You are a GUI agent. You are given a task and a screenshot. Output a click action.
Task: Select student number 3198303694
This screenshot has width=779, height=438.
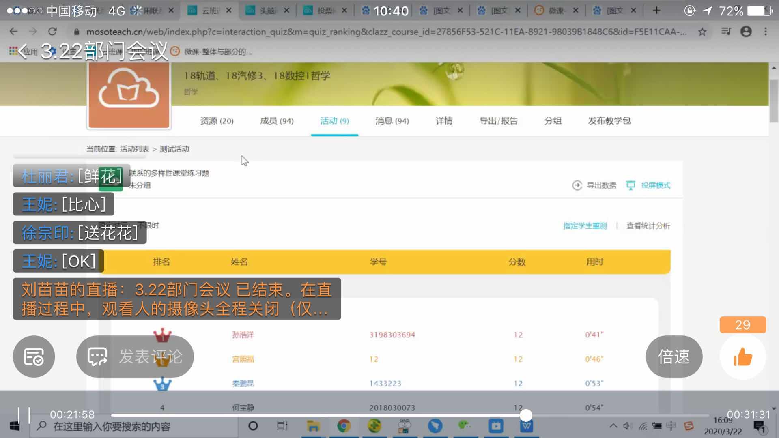(392, 335)
